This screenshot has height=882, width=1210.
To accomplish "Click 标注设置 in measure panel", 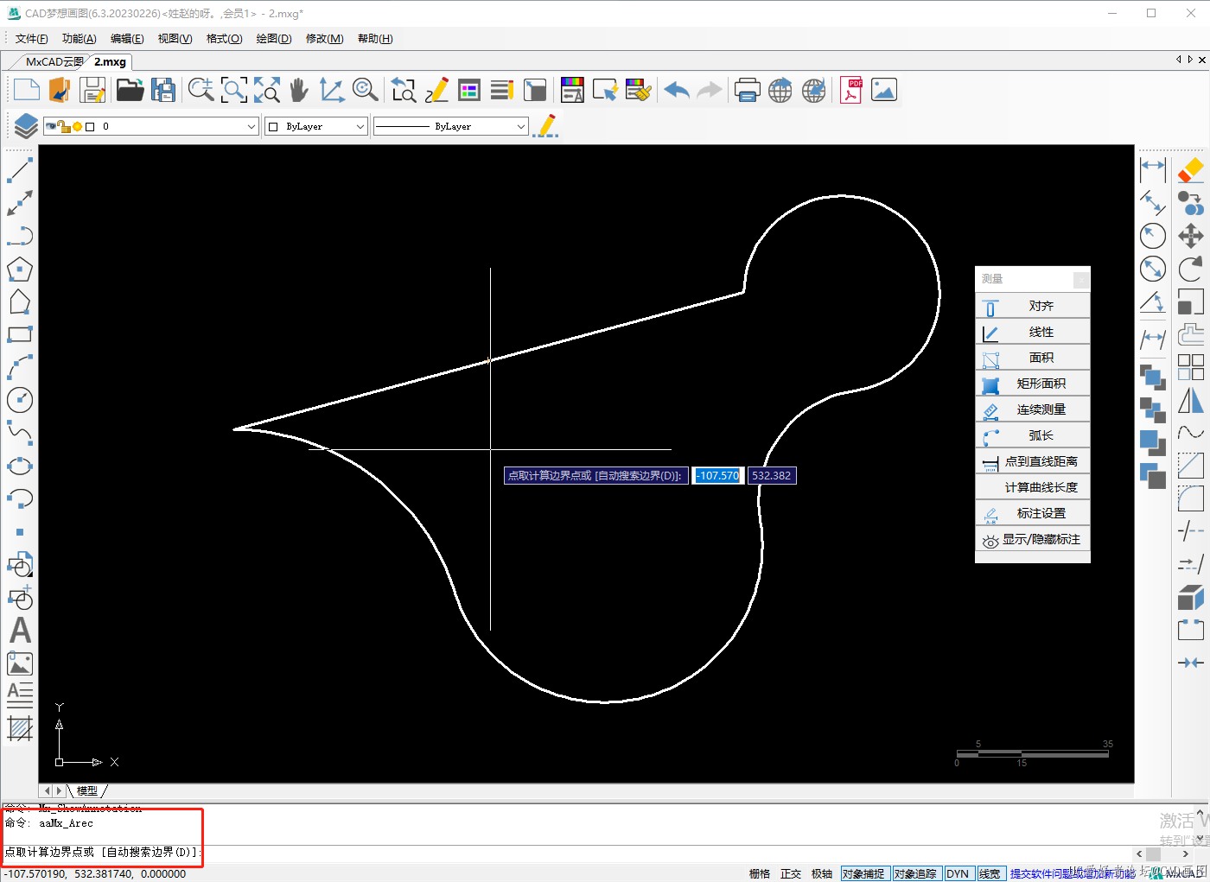I will pos(1033,513).
